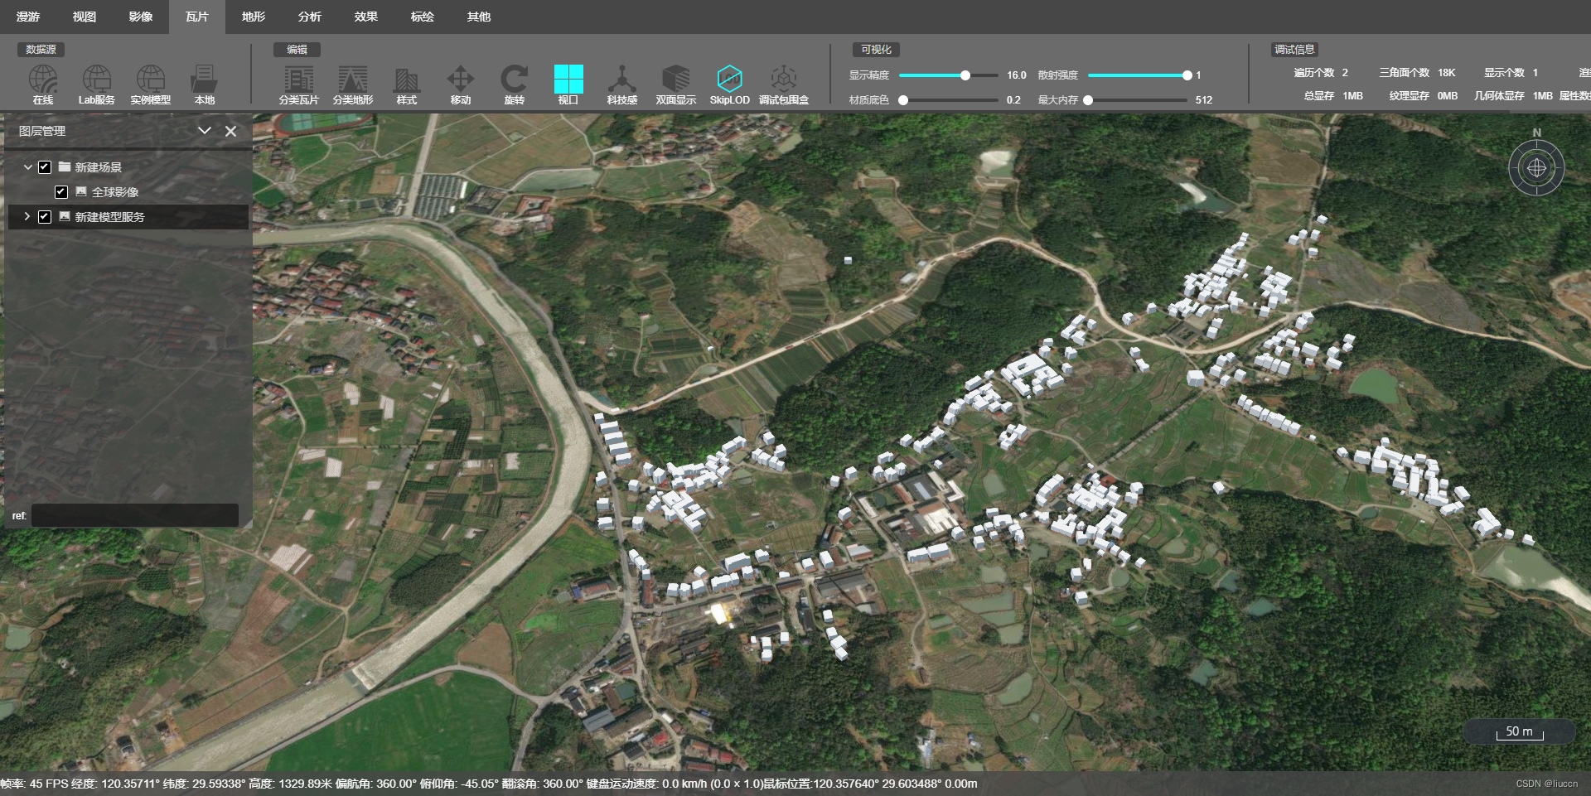The width and height of the screenshot is (1591, 796).
Task: Open the 影像 menu tab
Action: (141, 17)
